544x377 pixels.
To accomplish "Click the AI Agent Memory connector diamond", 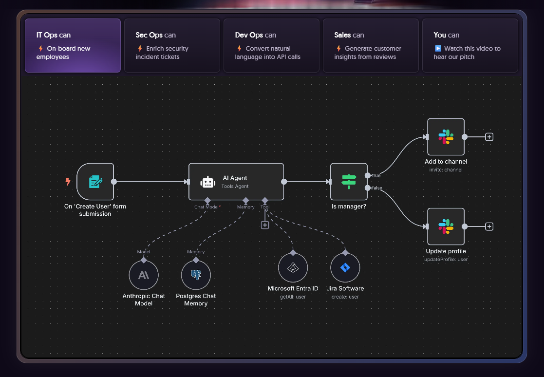I will pos(245,201).
